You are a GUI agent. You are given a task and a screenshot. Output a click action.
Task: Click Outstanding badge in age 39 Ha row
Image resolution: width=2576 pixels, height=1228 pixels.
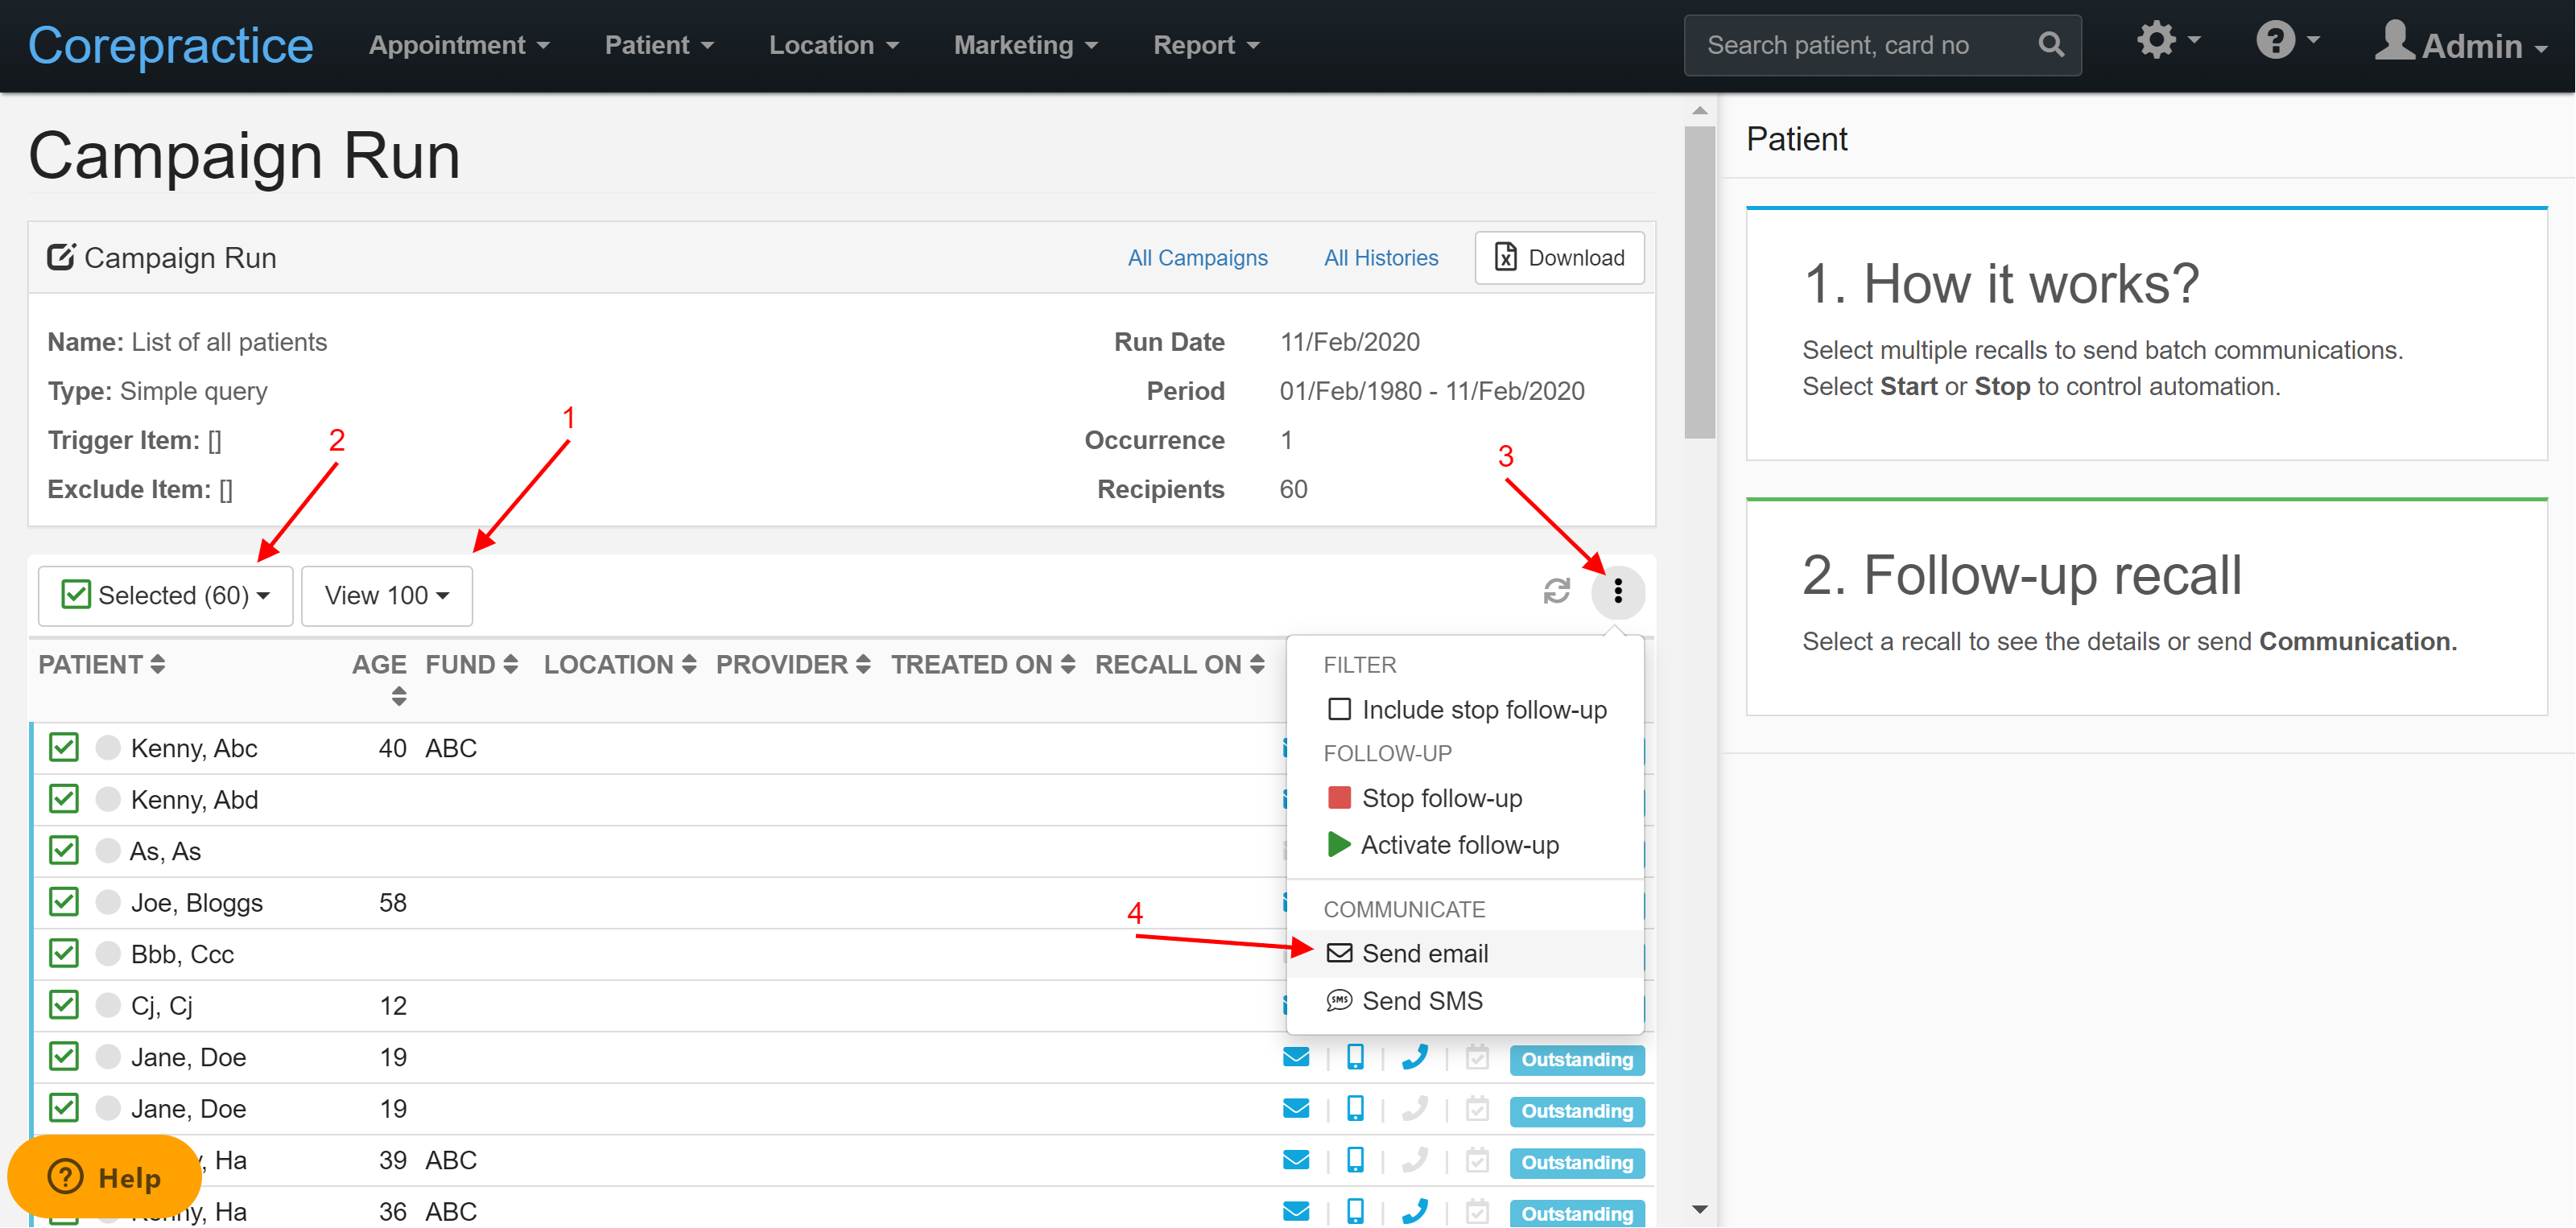(1577, 1163)
